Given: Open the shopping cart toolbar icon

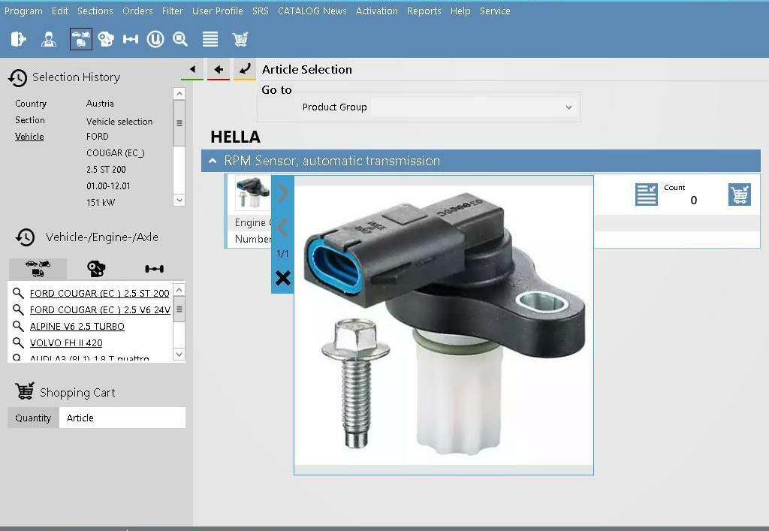Looking at the screenshot, I should click(240, 39).
